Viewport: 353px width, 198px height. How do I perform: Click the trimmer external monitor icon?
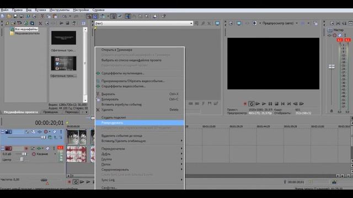pos(217,23)
